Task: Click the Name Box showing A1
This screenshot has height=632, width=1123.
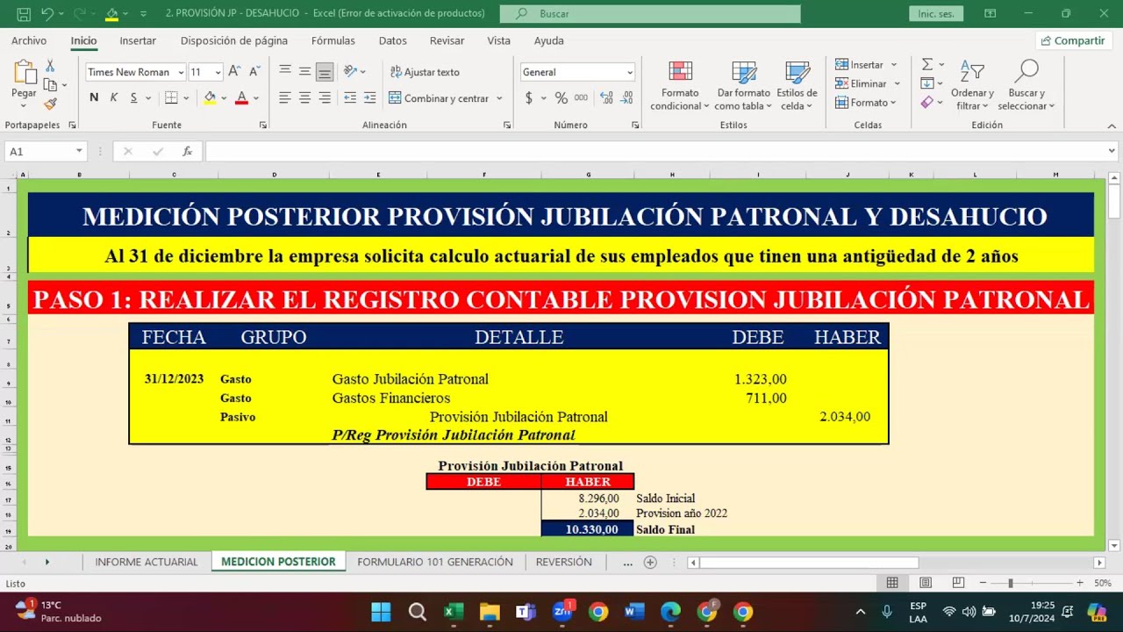Action: (44, 152)
